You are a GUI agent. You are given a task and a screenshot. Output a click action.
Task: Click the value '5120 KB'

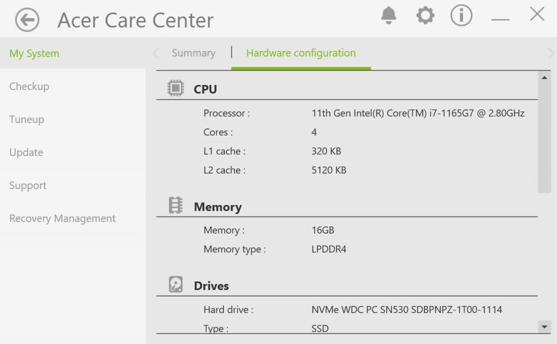pos(329,170)
